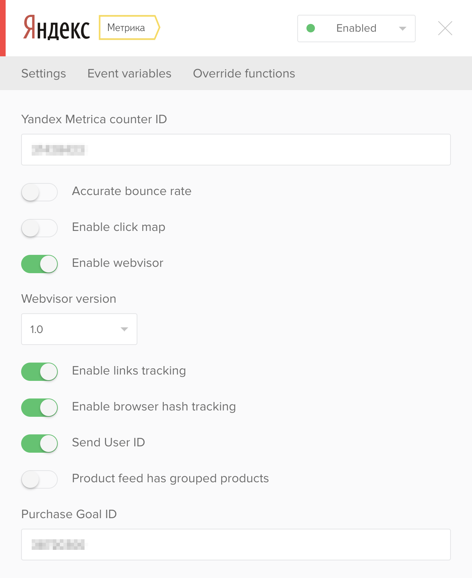This screenshot has width=472, height=578.
Task: Click the yellow Метрика badge
Action: click(x=129, y=27)
